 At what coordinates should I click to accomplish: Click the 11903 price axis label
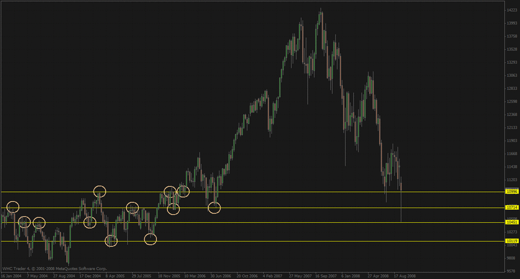pos(512,141)
